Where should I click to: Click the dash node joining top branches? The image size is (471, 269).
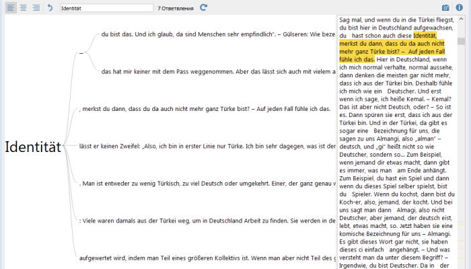coord(81,52)
